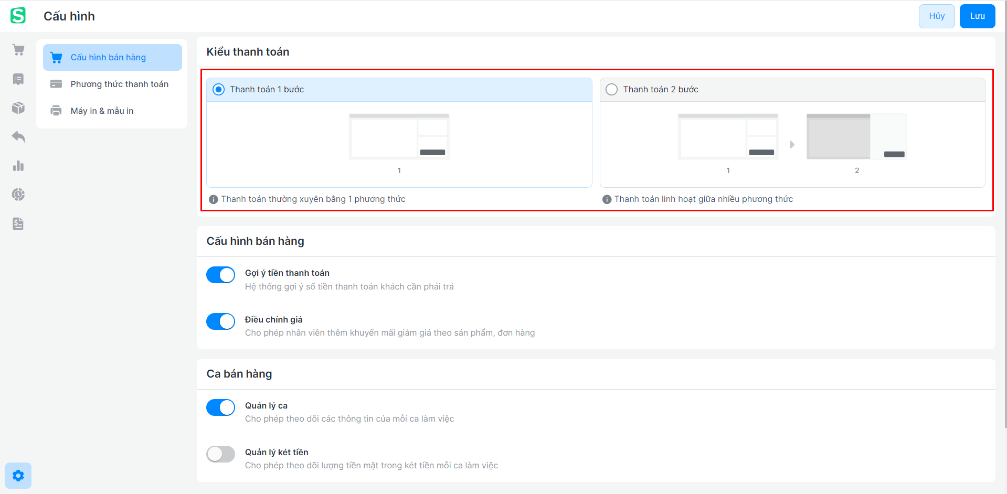Screen dimensions: 1007x494
Task: Click the Lưu save button
Action: coord(977,16)
